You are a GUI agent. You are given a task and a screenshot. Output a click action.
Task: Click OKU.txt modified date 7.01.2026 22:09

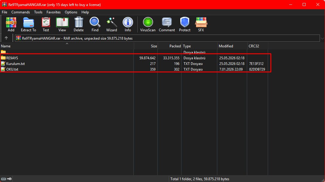tap(231, 69)
